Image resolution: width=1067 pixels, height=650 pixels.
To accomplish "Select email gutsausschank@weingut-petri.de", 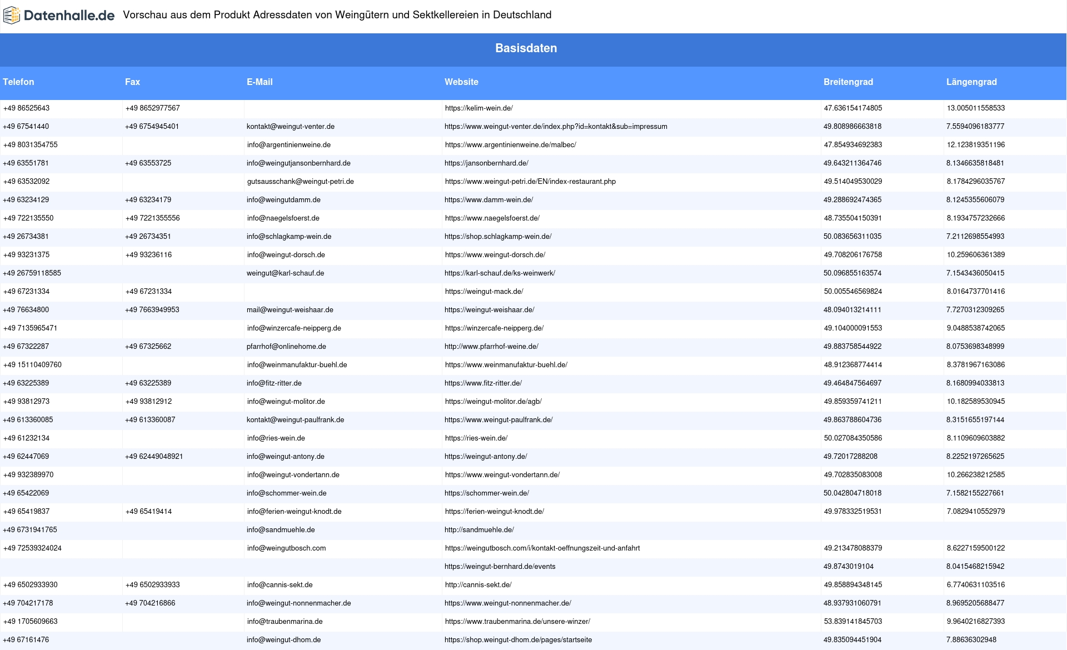I will [300, 182].
